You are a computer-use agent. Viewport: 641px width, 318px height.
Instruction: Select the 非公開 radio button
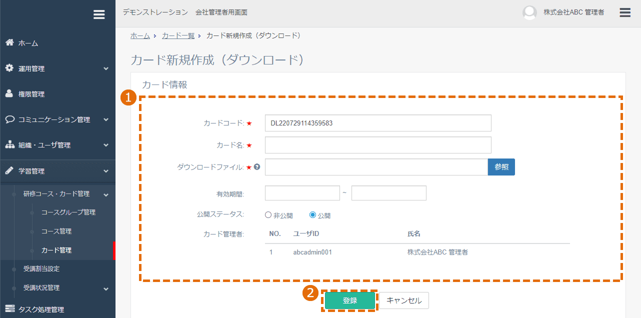pos(268,215)
